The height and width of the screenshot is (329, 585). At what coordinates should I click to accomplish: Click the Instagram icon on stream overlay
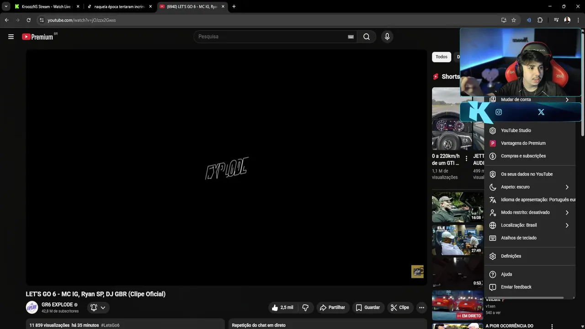tap(499, 112)
